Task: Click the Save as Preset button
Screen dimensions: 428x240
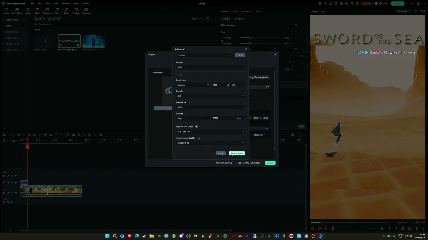Action: 237,153
